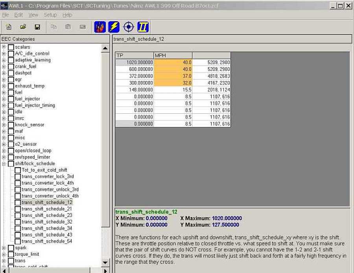Click the application icon in title bar
The image size is (354, 273).
4,6
